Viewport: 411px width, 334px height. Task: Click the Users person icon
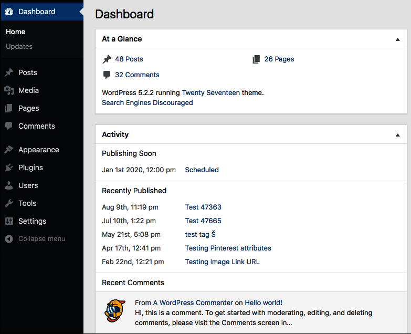pyautogui.click(x=9, y=185)
